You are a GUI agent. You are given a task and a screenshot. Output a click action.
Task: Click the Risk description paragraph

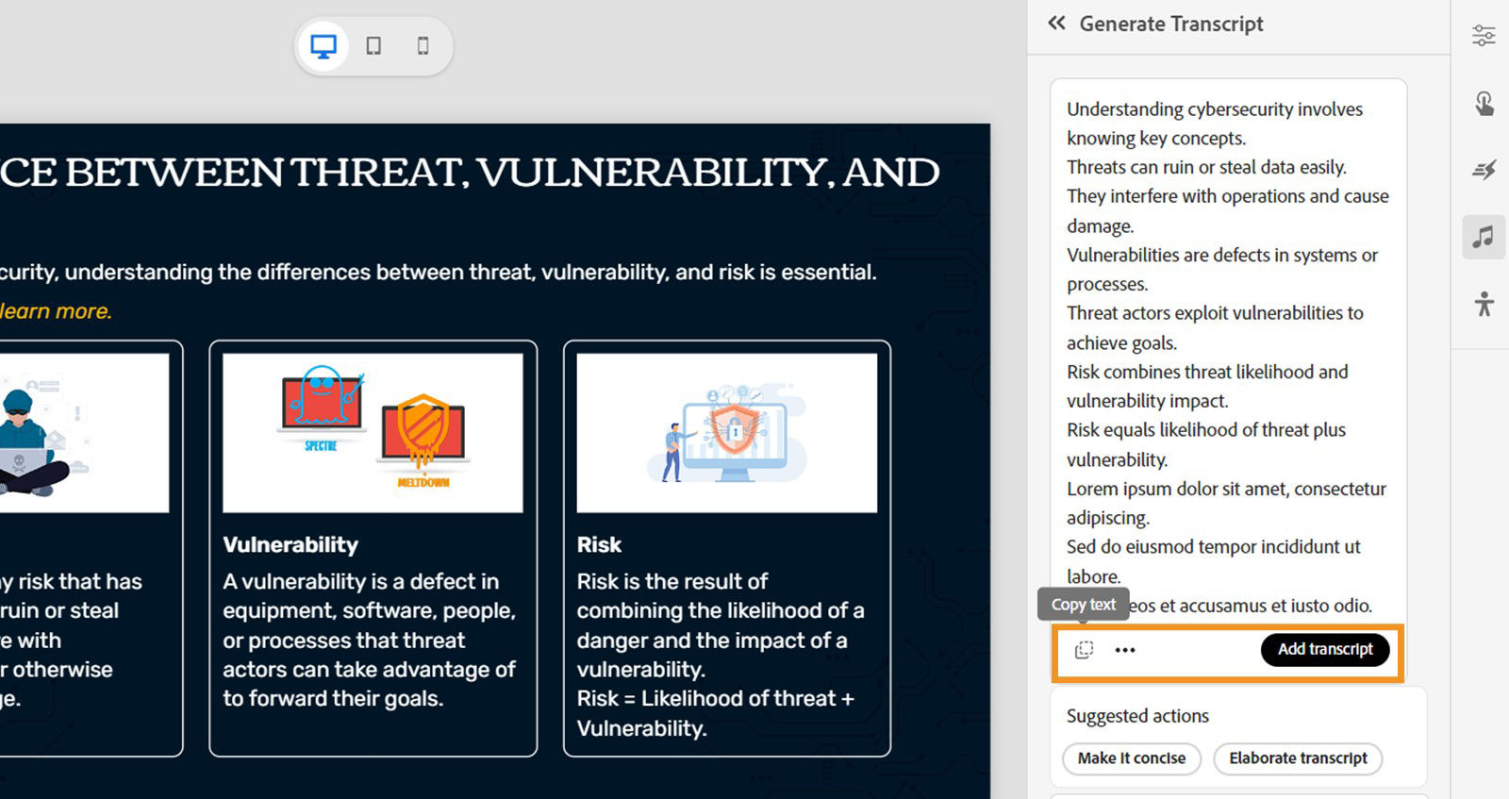pyautogui.click(x=721, y=655)
